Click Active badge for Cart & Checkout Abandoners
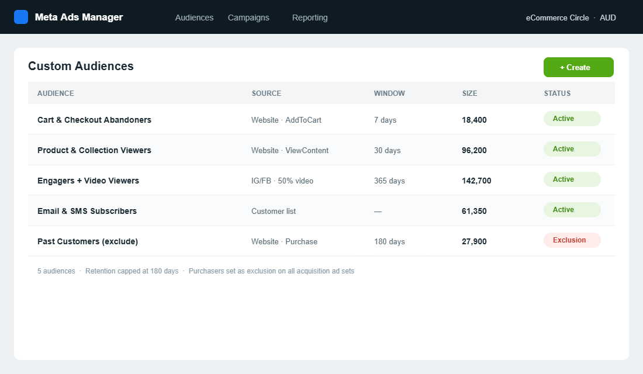The image size is (643, 374). (x=572, y=119)
